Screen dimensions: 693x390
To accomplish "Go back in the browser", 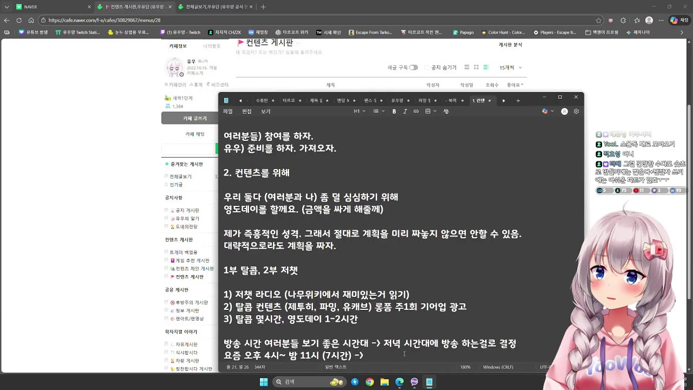I will tap(7, 20).
